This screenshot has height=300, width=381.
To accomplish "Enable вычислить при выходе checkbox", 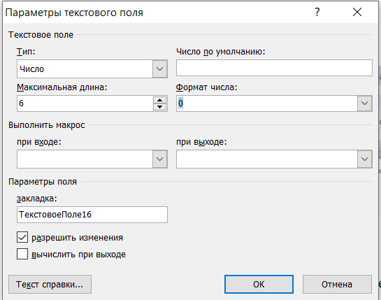I will click(x=22, y=254).
